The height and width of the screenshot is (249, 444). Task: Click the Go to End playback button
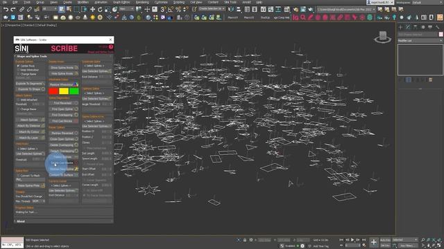pyautogui.click(x=364, y=240)
